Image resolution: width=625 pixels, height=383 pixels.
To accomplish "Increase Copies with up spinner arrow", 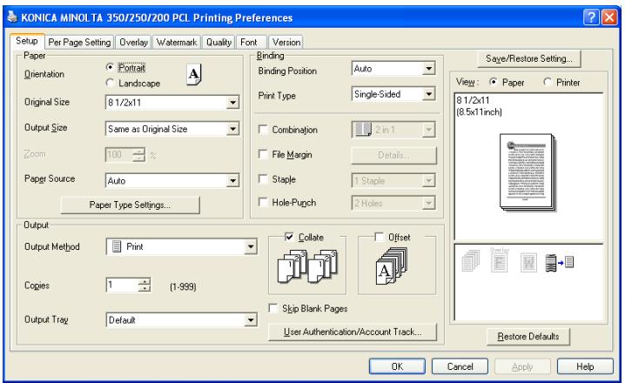I will pyautogui.click(x=144, y=282).
